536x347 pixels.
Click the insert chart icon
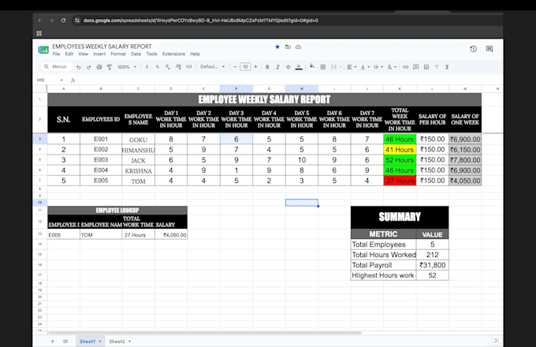426,67
